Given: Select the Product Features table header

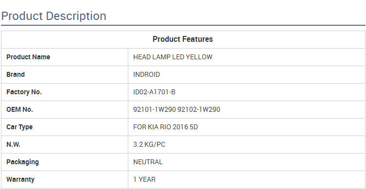Looking at the screenshot, I should (x=183, y=39).
